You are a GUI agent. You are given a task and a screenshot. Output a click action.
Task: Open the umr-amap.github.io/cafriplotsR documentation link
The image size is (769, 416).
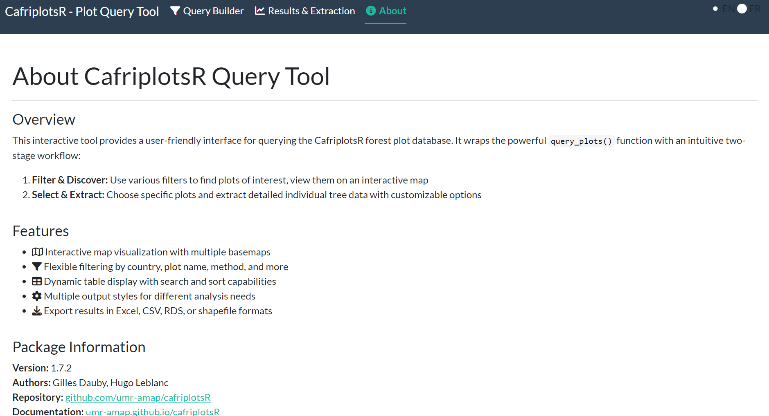(x=153, y=412)
